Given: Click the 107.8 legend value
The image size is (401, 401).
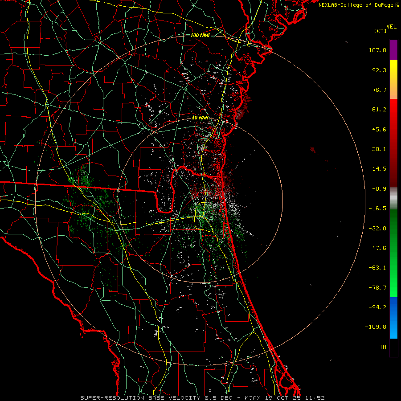Looking at the screenshot, I should pos(377,50).
